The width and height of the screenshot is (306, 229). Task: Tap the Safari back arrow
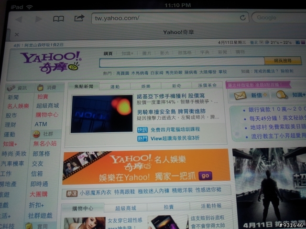click(x=19, y=19)
